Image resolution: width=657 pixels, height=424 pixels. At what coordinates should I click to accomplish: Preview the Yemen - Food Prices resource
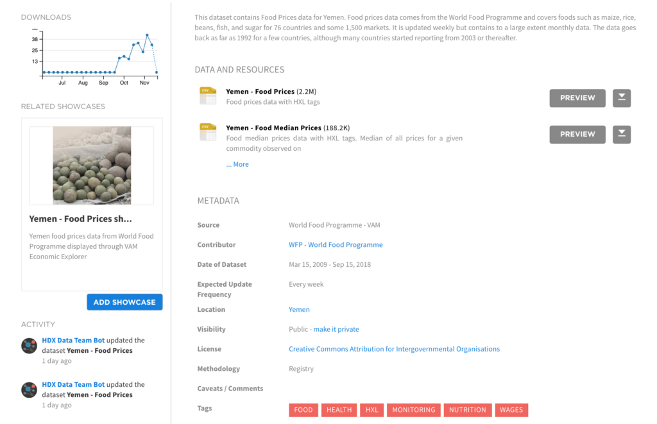(577, 98)
